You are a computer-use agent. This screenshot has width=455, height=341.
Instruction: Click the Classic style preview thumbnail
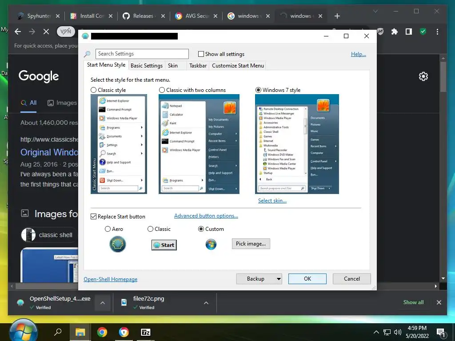[119, 144]
